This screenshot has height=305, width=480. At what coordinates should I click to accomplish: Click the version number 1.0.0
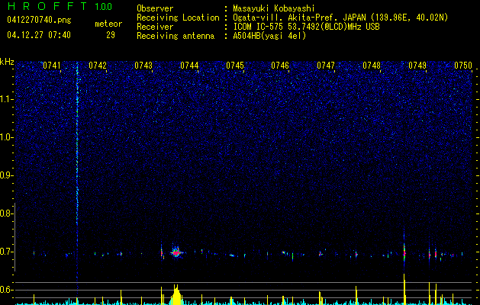pyautogui.click(x=103, y=7)
